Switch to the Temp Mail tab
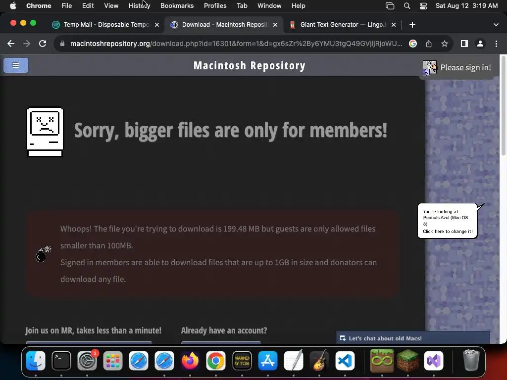Screen dimensions: 507x380 (105, 25)
